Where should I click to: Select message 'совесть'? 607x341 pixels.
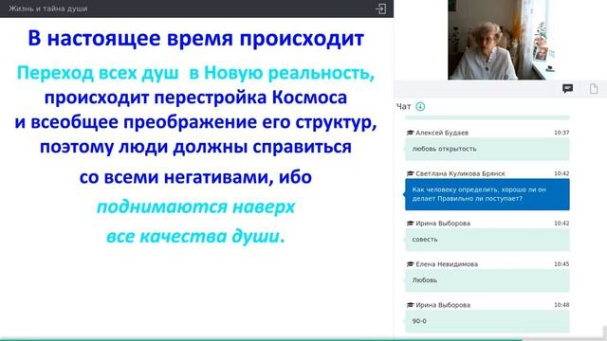point(487,240)
